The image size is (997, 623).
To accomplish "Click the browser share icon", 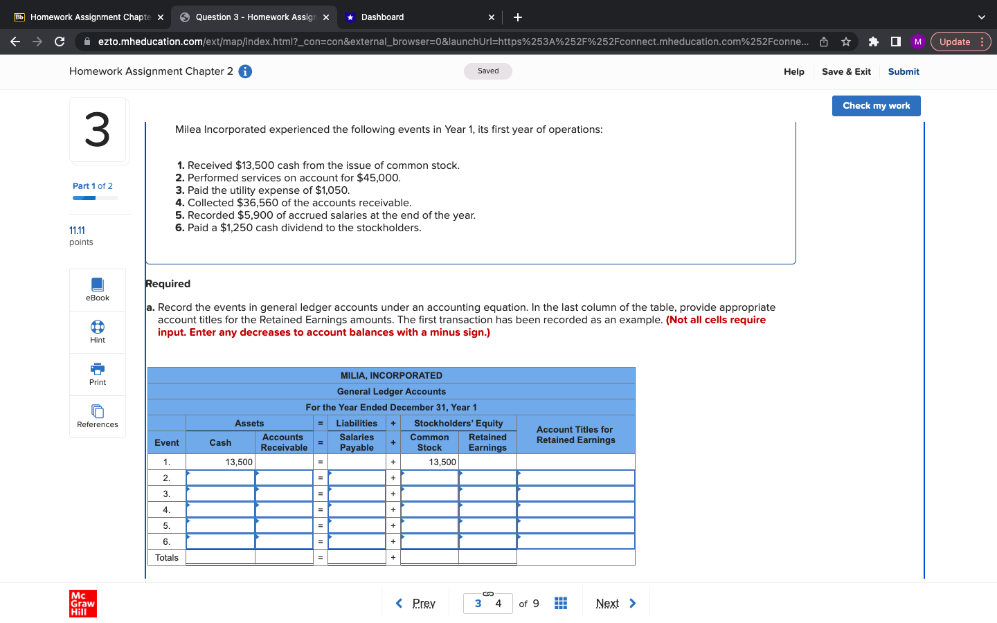I will pos(823,42).
